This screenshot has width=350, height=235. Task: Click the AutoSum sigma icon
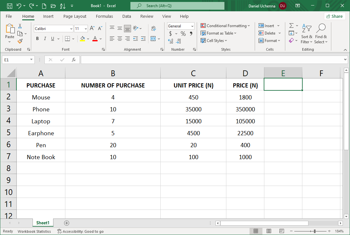coord(291,26)
